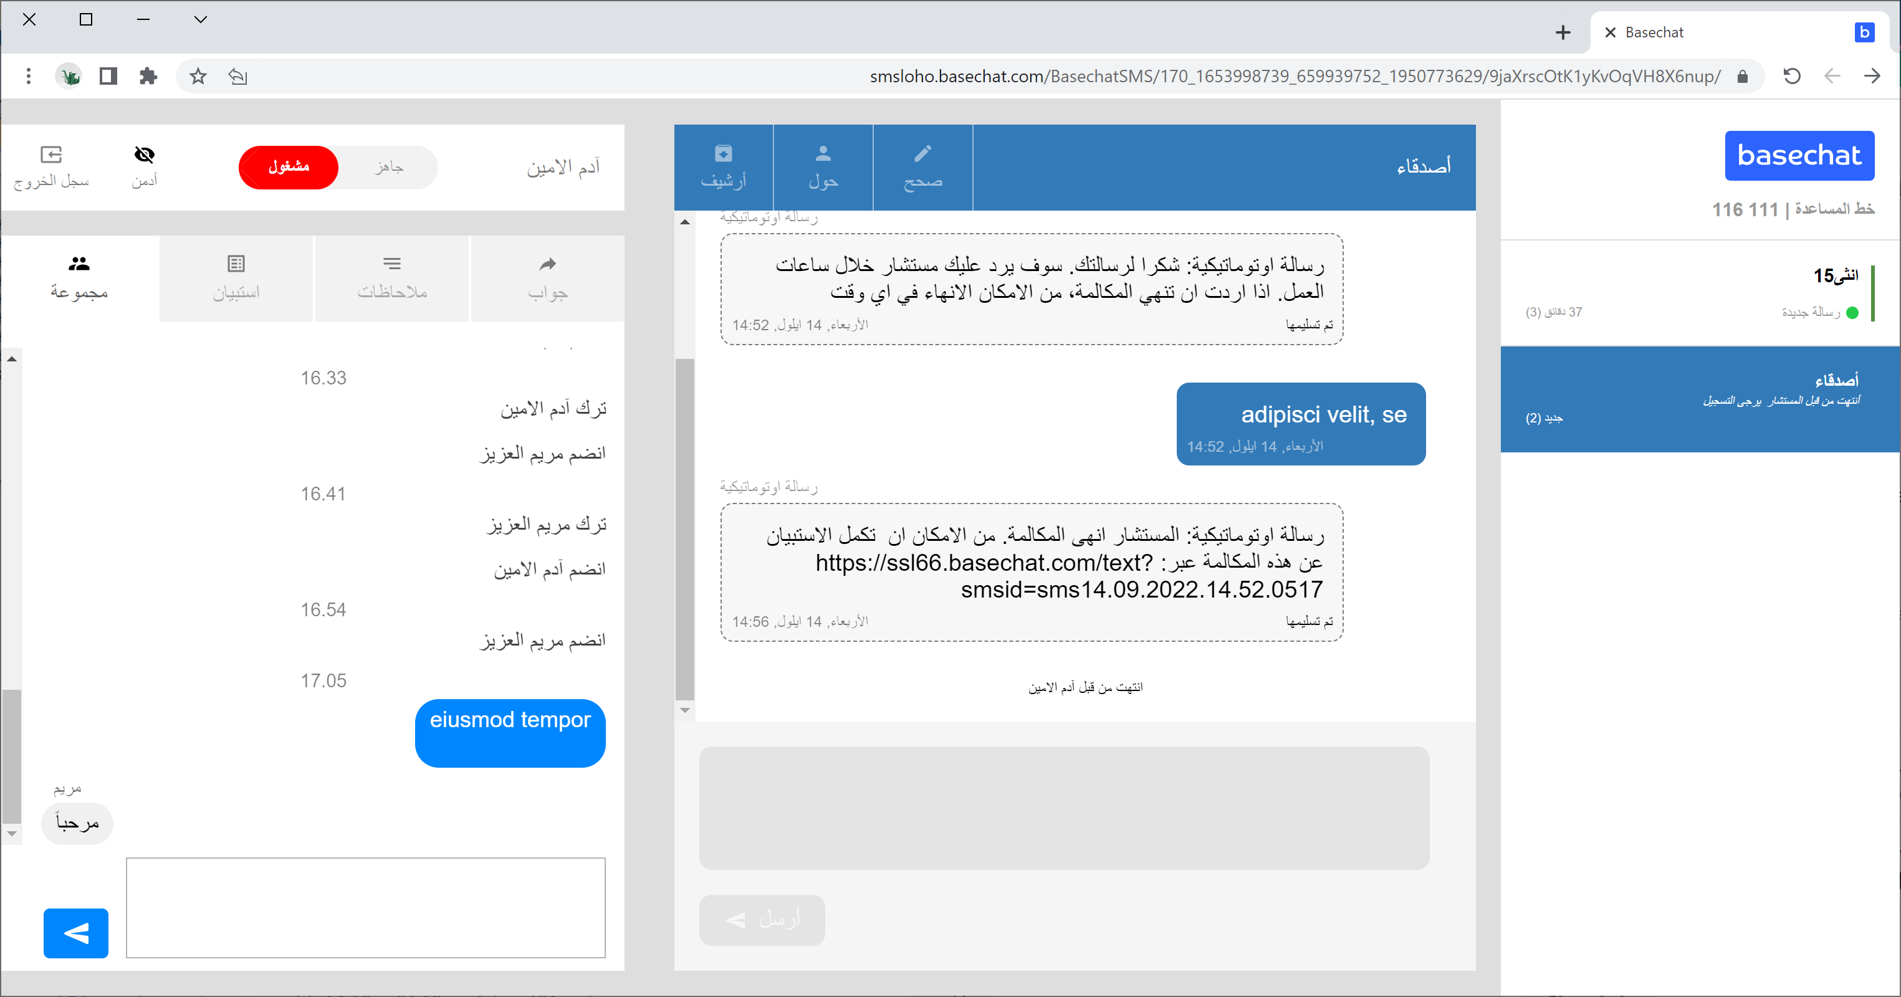
Task: Open browser three-dot menu
Action: [28, 76]
